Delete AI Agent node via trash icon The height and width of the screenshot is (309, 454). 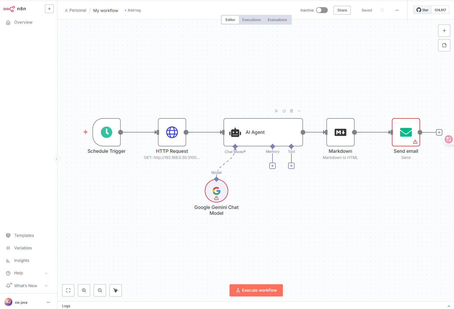click(x=292, y=111)
